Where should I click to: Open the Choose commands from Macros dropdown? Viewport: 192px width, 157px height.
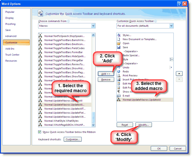pos(93,26)
